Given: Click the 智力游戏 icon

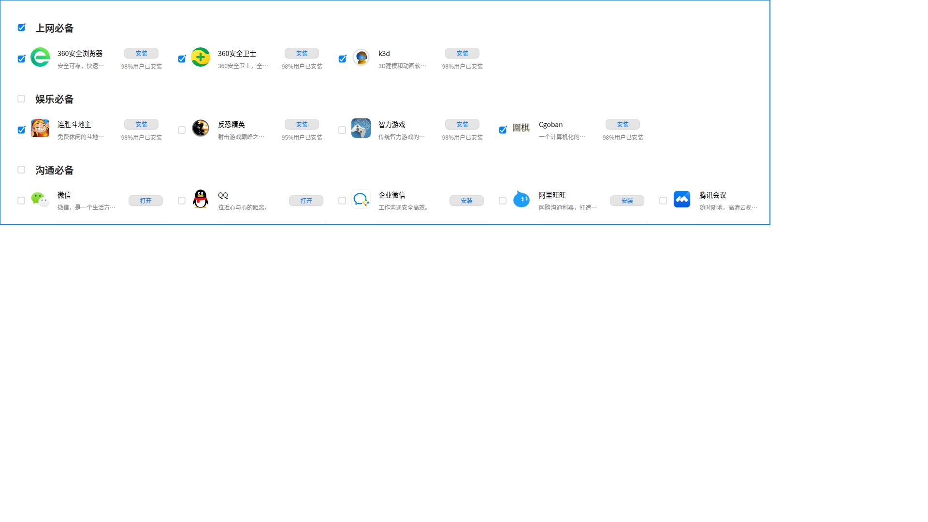Looking at the screenshot, I should [x=362, y=129].
